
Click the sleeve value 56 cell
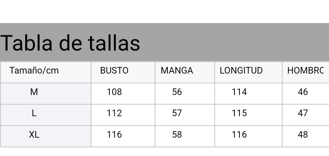pos(177,92)
